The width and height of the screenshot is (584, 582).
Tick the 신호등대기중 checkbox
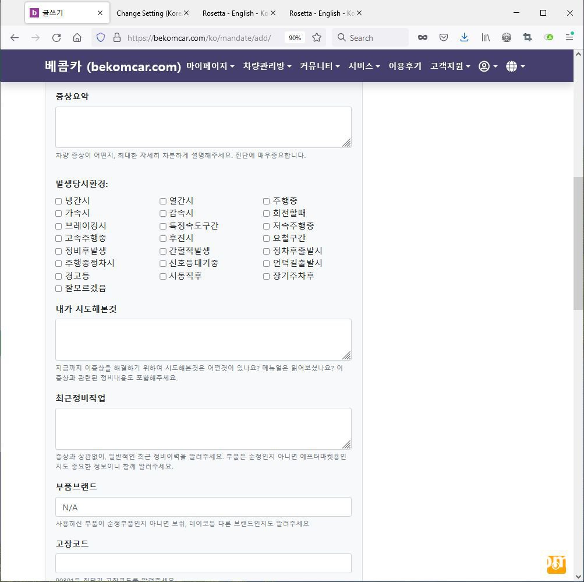pos(163,263)
